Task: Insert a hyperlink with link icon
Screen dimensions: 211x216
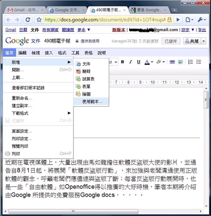Action: click(172, 62)
